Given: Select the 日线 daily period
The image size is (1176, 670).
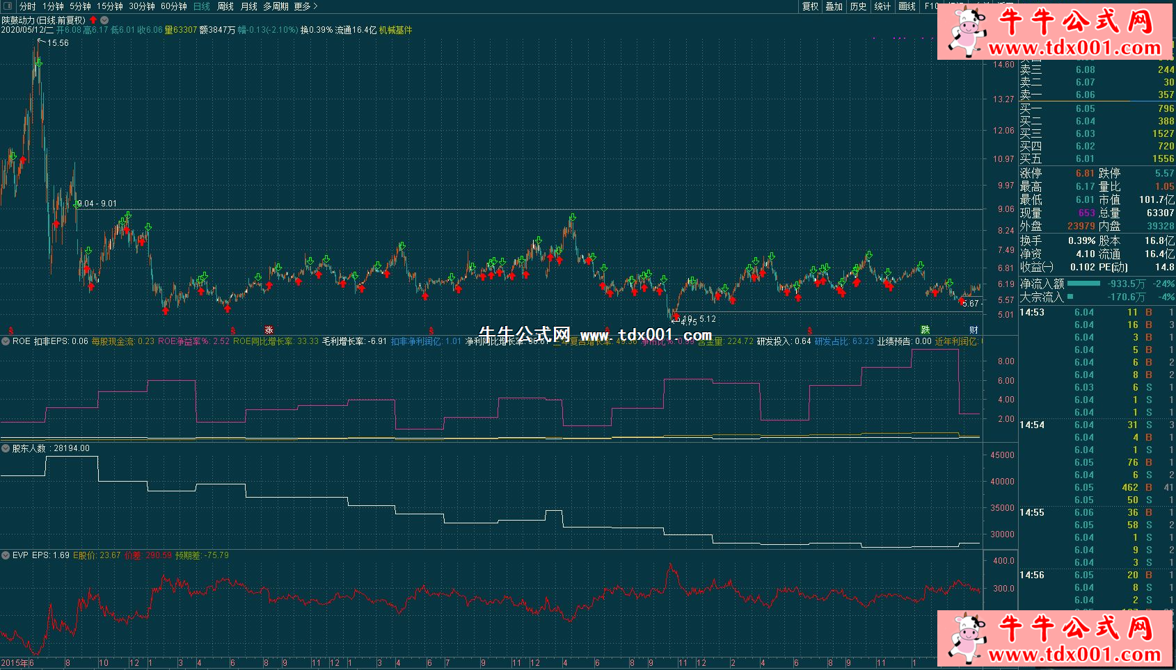Looking at the screenshot, I should pyautogui.click(x=201, y=6).
